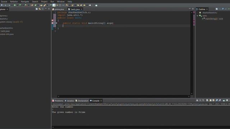Click the New Java Package icon
The image size is (230, 129).
[32, 5]
